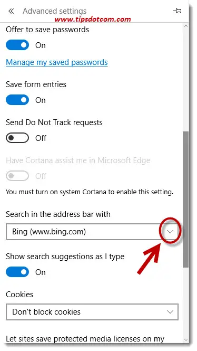The image size is (197, 351).
Task: Click the chevron on the Bing search dropdown
Action: tap(170, 232)
